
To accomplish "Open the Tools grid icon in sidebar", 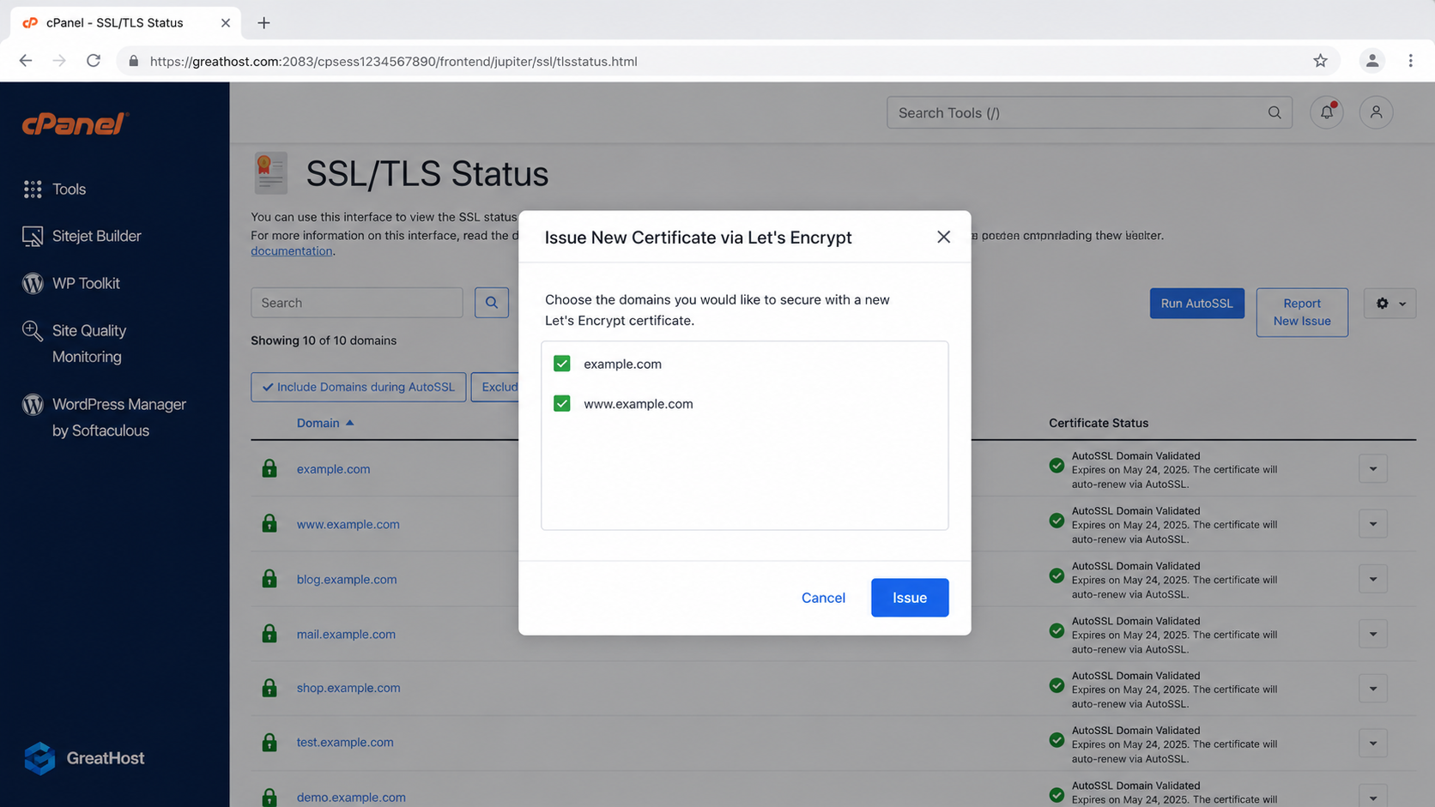I will pyautogui.click(x=33, y=190).
